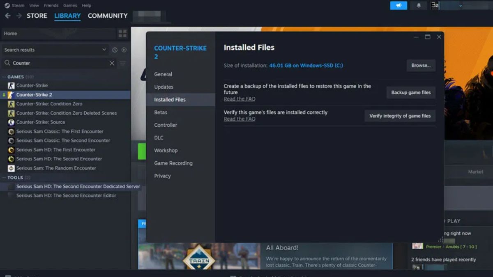The image size is (493, 277).
Task: Click the Home button in library sidebar
Action: point(59,34)
